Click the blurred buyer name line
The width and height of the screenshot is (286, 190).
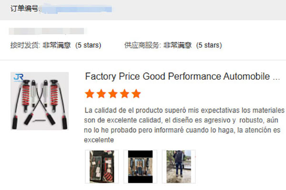pyautogui.click(x=47, y=31)
